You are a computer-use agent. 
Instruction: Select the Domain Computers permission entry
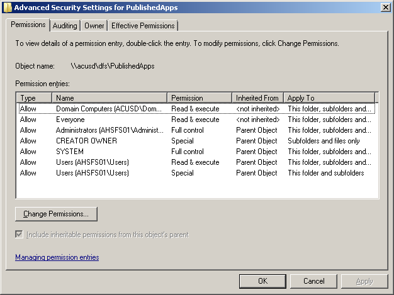click(197, 109)
